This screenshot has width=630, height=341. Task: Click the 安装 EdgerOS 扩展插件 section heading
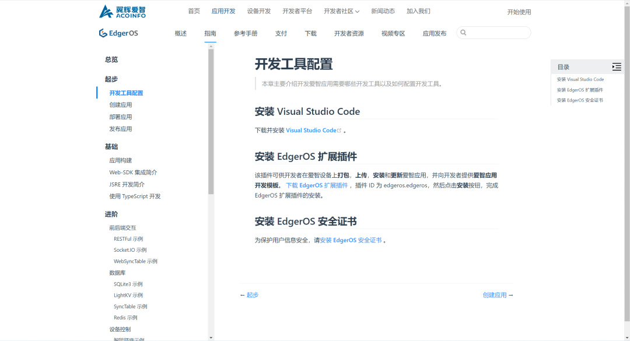click(306, 156)
